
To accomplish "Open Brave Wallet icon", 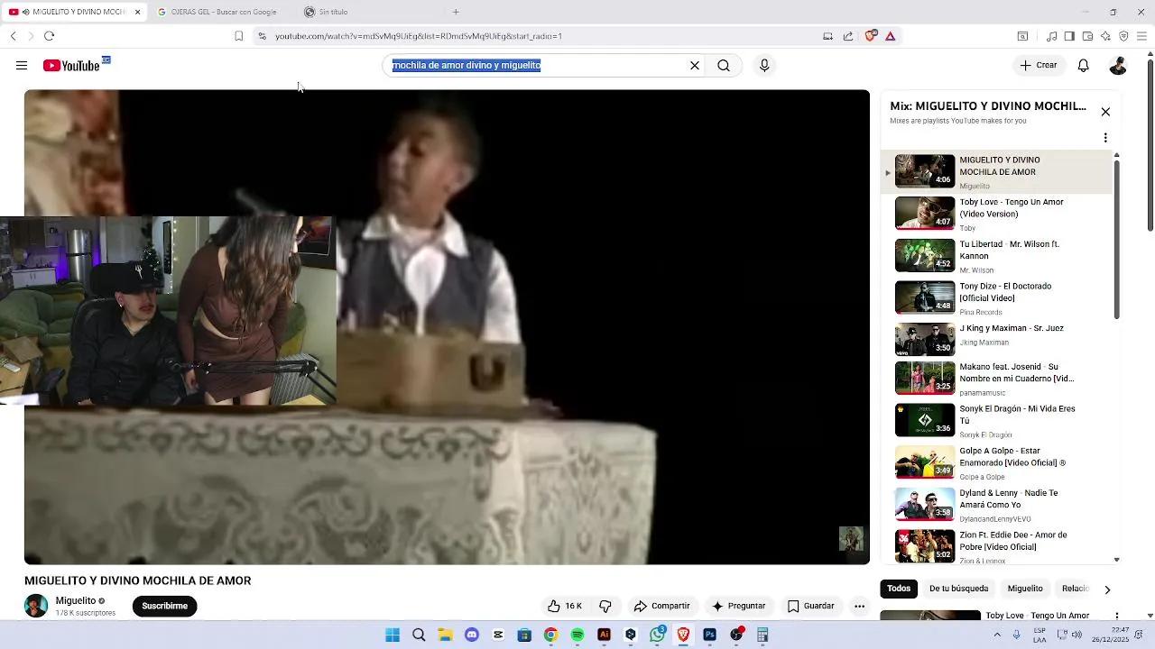I will (x=1087, y=36).
